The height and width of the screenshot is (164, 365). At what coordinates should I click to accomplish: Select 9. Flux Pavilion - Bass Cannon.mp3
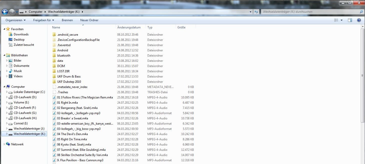(x=80, y=160)
